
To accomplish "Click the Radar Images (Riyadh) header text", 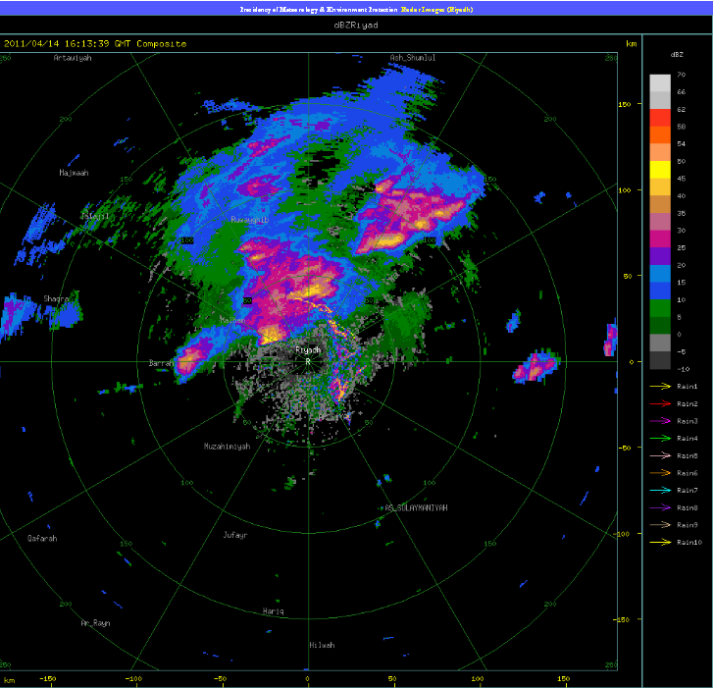I will 436,9.
